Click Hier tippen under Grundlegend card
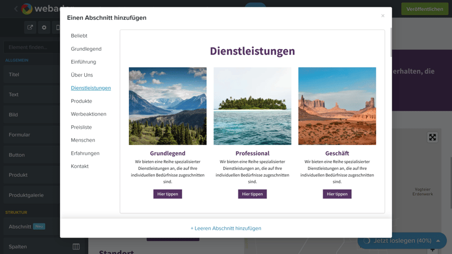The height and width of the screenshot is (254, 452). coord(167,194)
